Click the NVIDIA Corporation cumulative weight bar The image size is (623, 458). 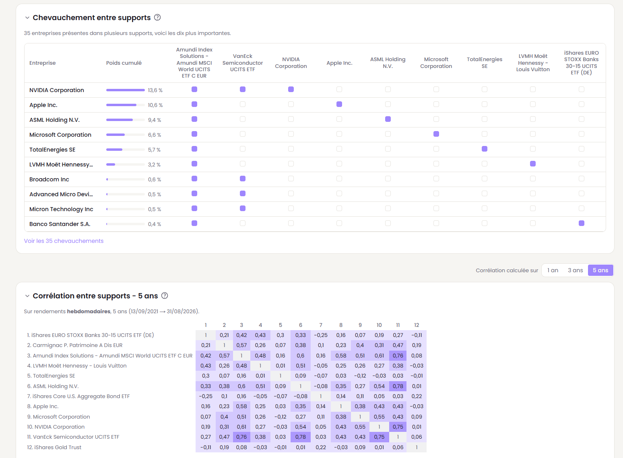tap(126, 90)
